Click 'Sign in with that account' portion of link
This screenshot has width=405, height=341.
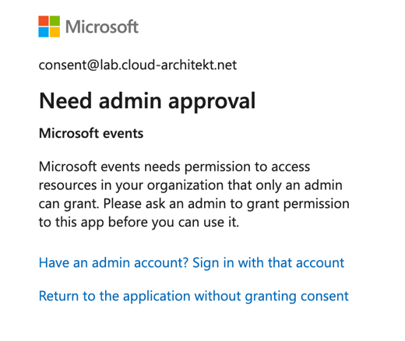[268, 262]
